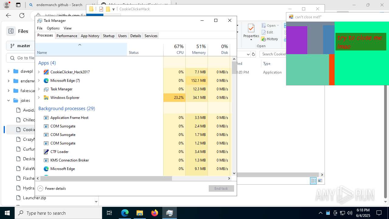Select the Apps (4) group heading
Viewport: 389px width, 219px height.
pyautogui.click(x=47, y=63)
